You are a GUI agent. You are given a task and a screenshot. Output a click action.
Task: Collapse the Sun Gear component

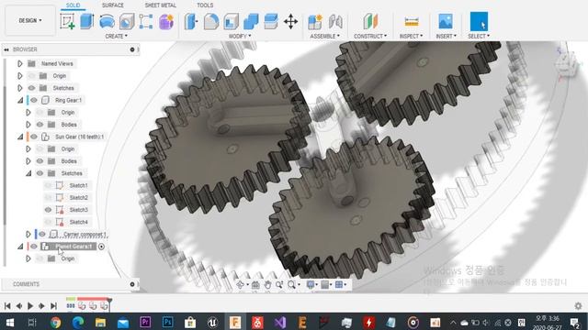(20, 137)
